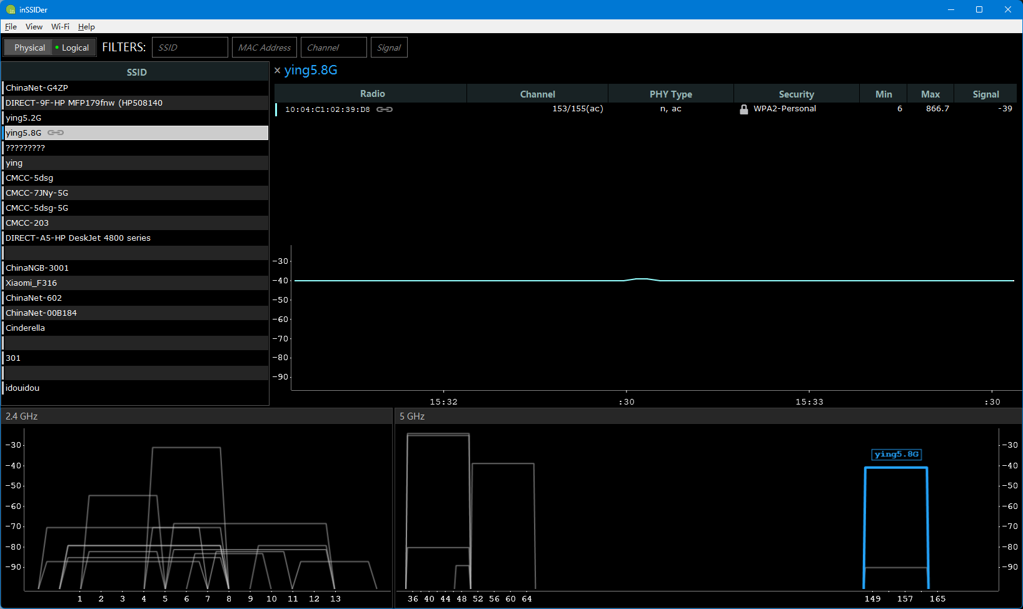Click the padlock icon beside WPA2-Personal
Viewport: 1023px width, 609px height.
tap(743, 109)
